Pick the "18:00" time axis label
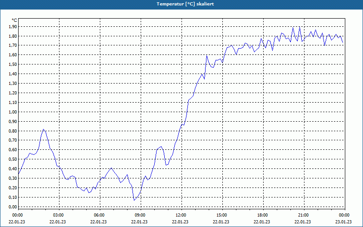 263,215
